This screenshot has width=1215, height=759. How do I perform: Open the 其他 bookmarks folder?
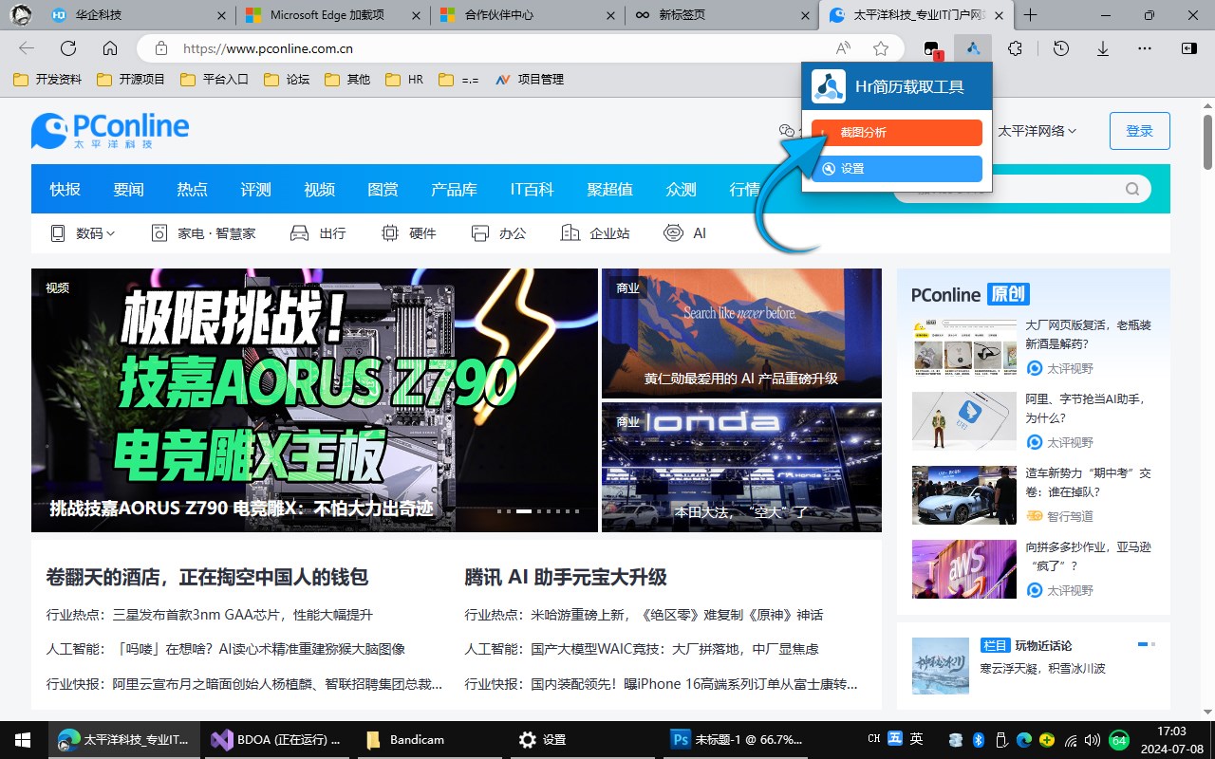coord(347,80)
